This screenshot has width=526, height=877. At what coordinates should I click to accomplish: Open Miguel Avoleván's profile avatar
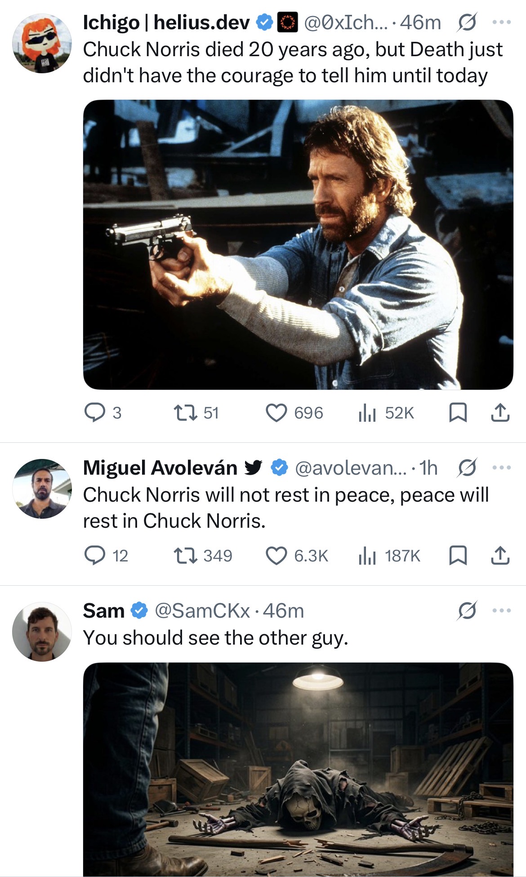coord(42,489)
